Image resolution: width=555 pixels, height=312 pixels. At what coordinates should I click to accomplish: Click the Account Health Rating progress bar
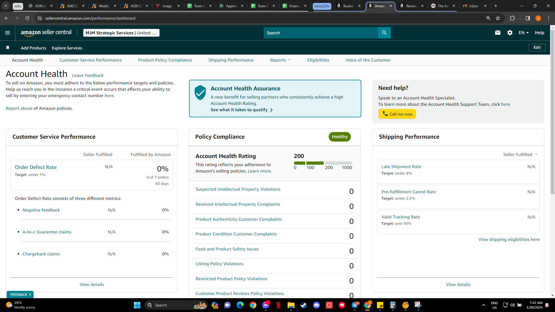[323, 163]
